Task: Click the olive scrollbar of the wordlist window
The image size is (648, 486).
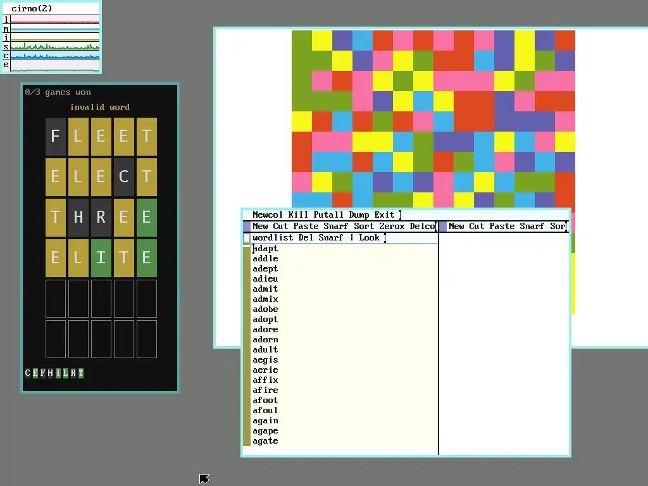Action: click(247, 345)
